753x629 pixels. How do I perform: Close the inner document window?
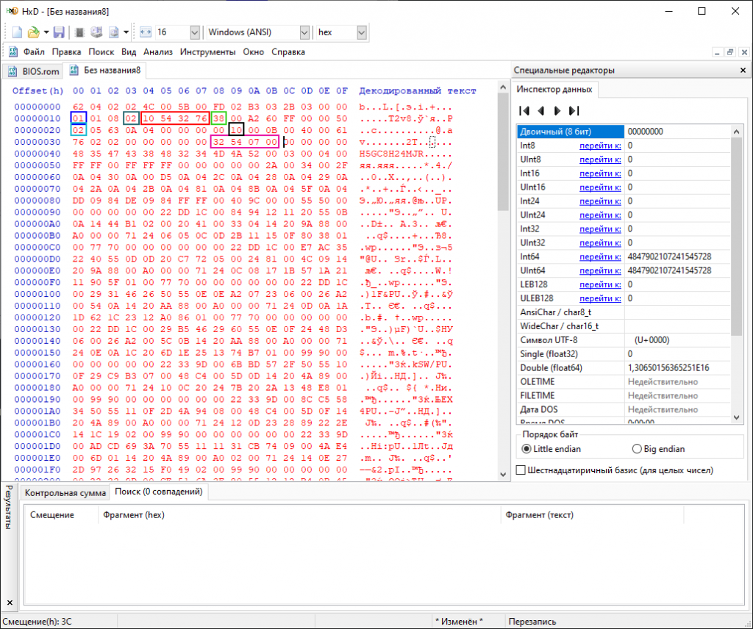coord(744,52)
